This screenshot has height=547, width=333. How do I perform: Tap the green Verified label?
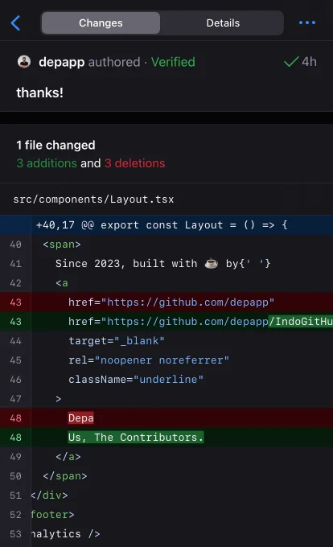(173, 62)
